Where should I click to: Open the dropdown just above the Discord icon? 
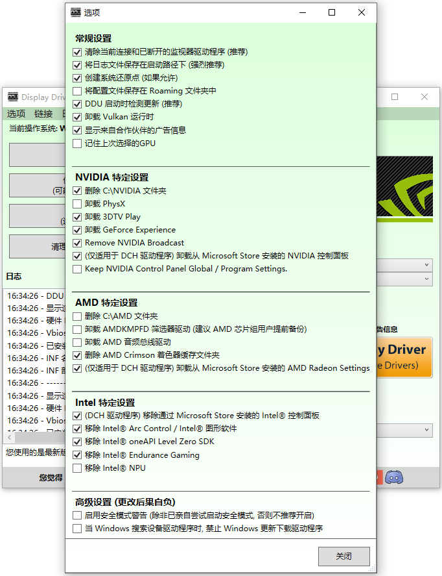(x=426, y=430)
